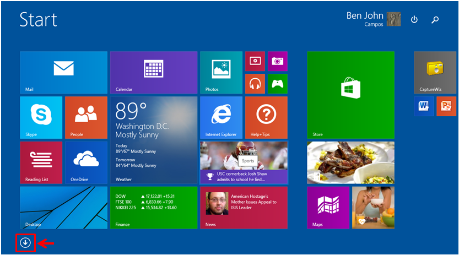Open the Weather tile showing Washington D.C.
Viewport: 459px width, 255px height.
click(x=154, y=140)
